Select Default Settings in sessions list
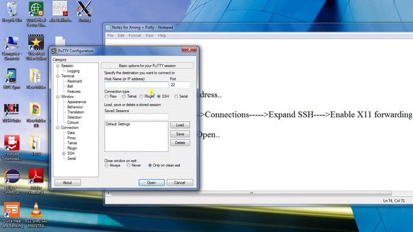The image size is (413, 232). 118,124
